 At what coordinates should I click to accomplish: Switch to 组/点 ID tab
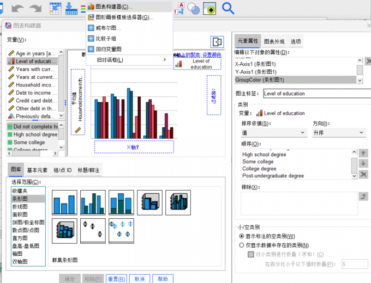(x=62, y=170)
